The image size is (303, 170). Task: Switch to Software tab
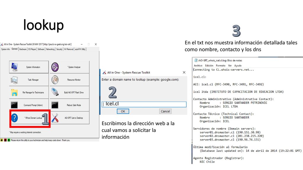tap(41, 49)
